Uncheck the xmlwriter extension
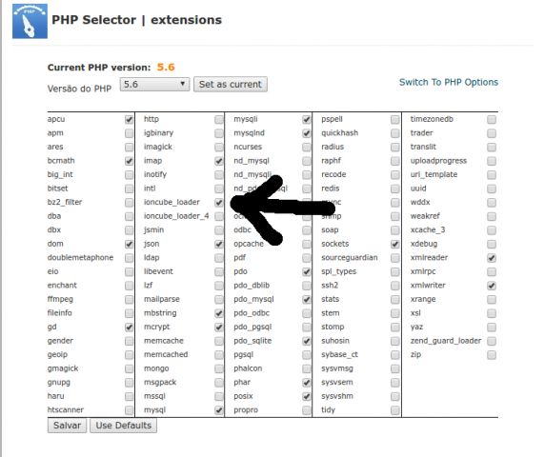545x457 pixels. click(x=492, y=286)
